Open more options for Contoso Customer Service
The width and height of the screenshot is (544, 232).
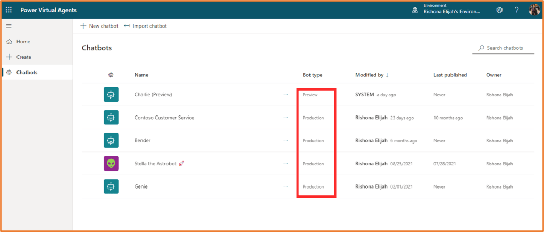(286, 118)
